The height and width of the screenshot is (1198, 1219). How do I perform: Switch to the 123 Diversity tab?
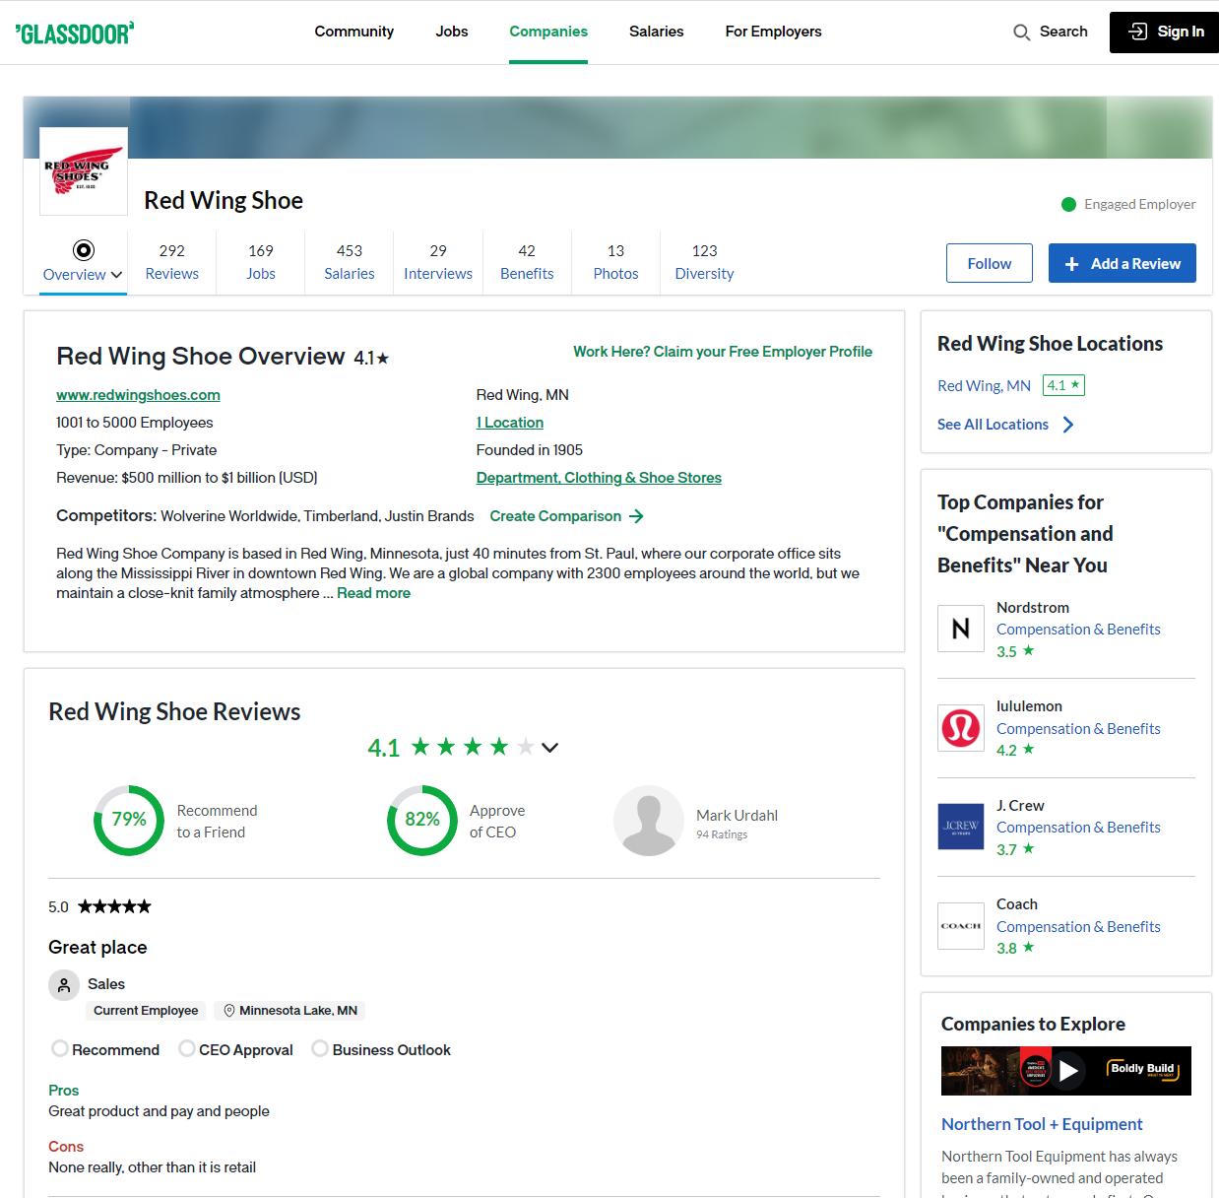tap(704, 262)
